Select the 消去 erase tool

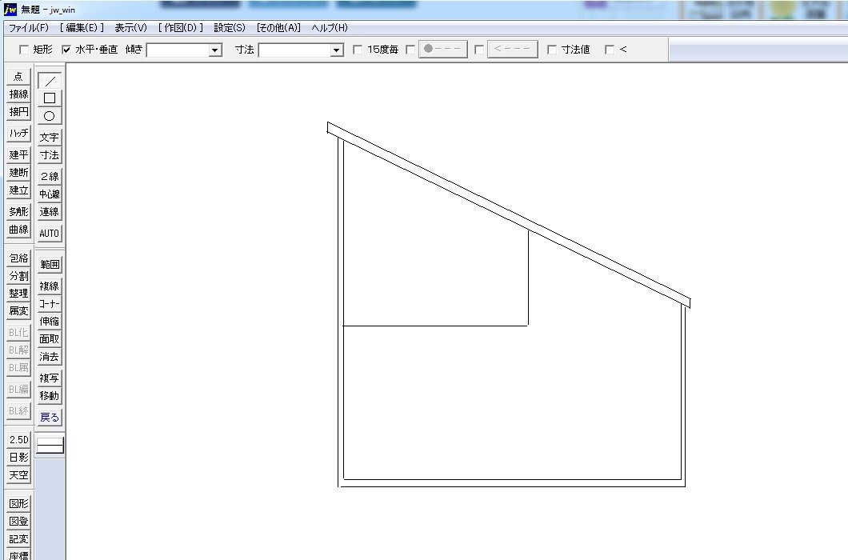(50, 357)
